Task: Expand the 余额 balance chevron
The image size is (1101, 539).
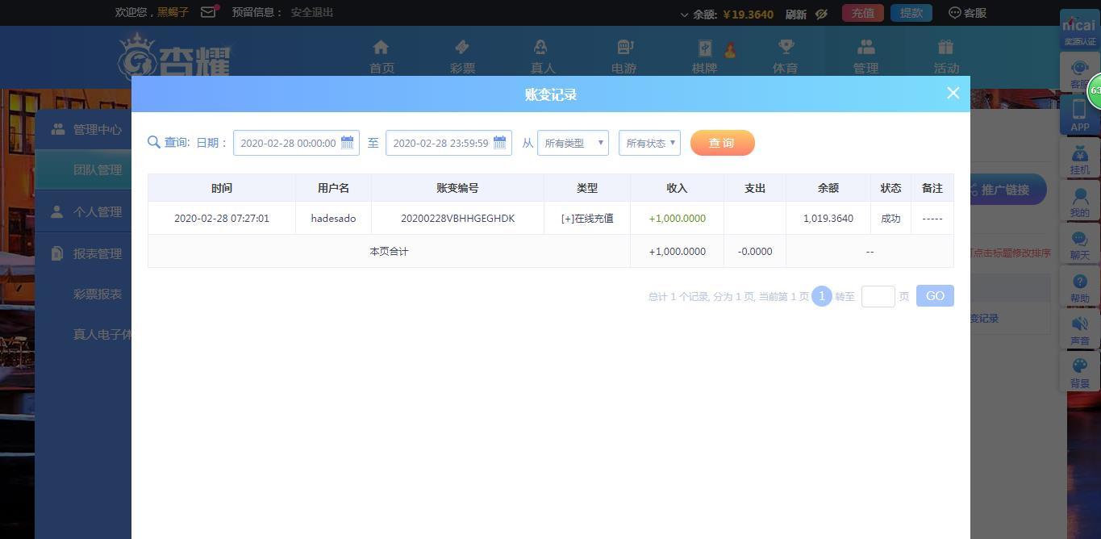Action: point(685,15)
